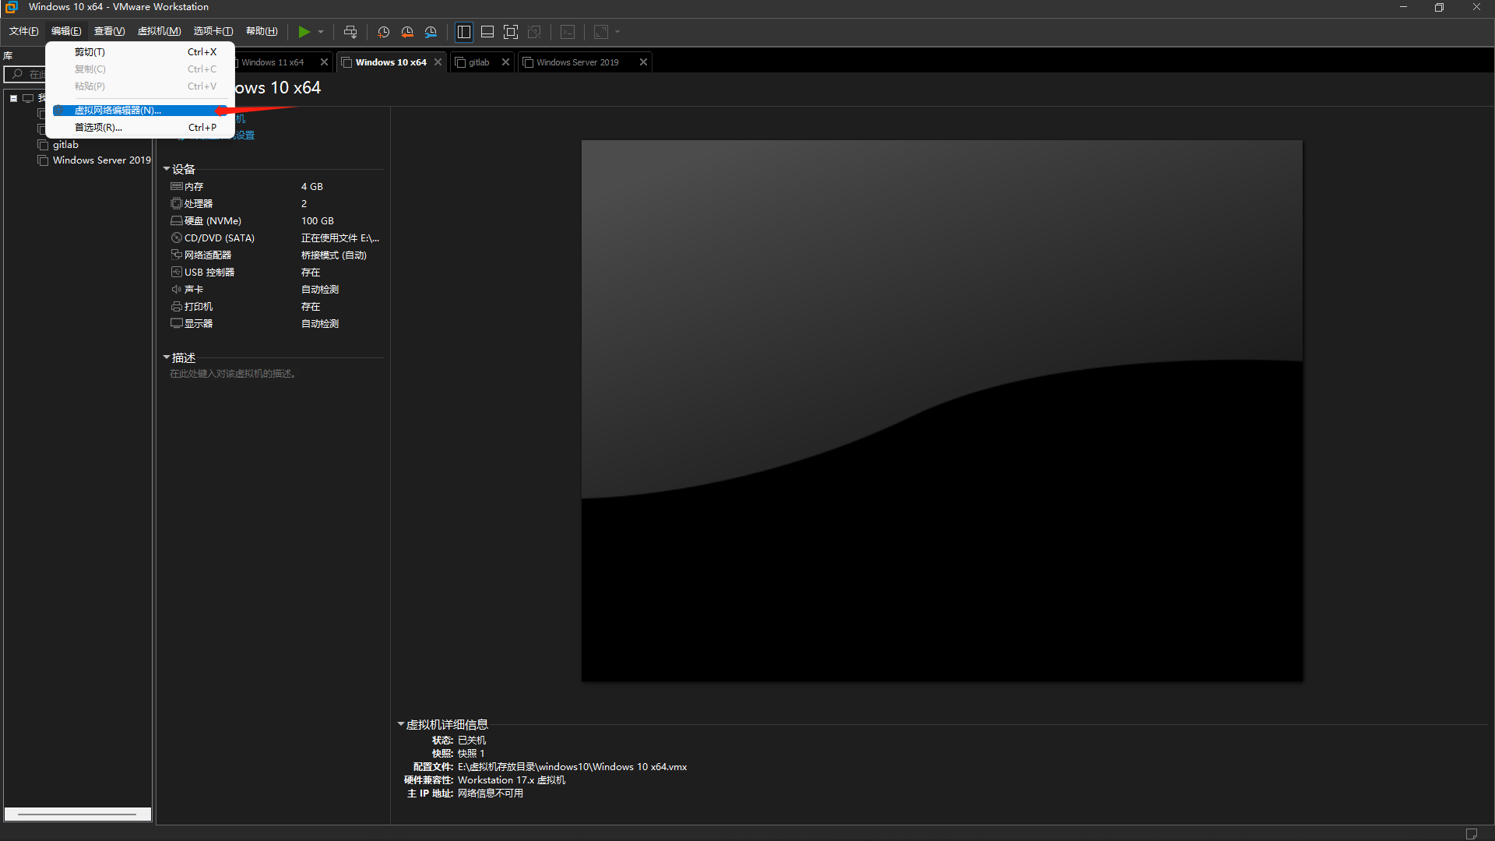Select the Windows 10 x64 tab

[x=391, y=62]
